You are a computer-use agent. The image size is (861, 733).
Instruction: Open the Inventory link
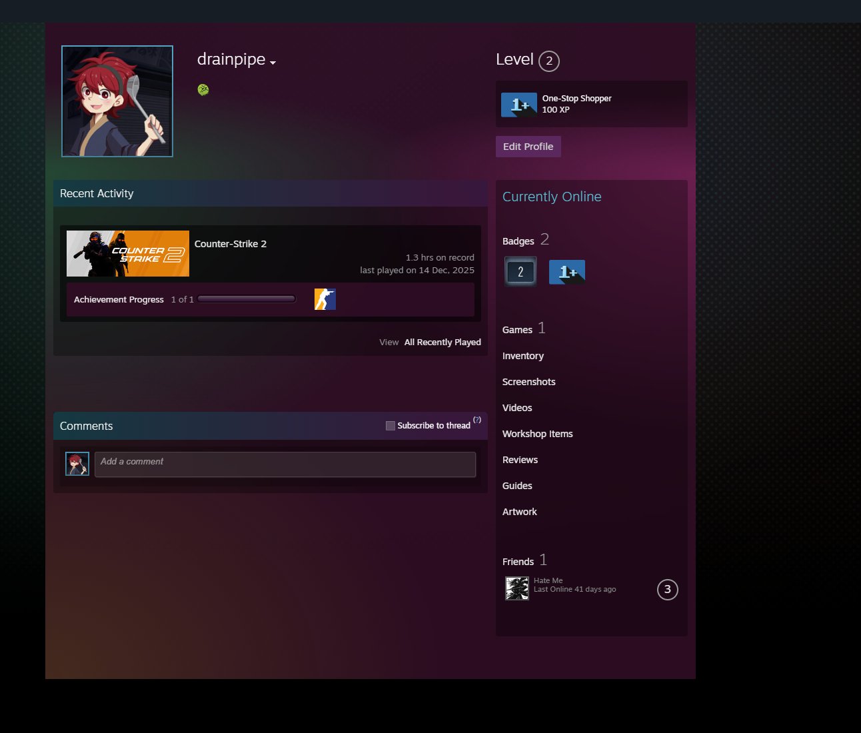(x=523, y=356)
